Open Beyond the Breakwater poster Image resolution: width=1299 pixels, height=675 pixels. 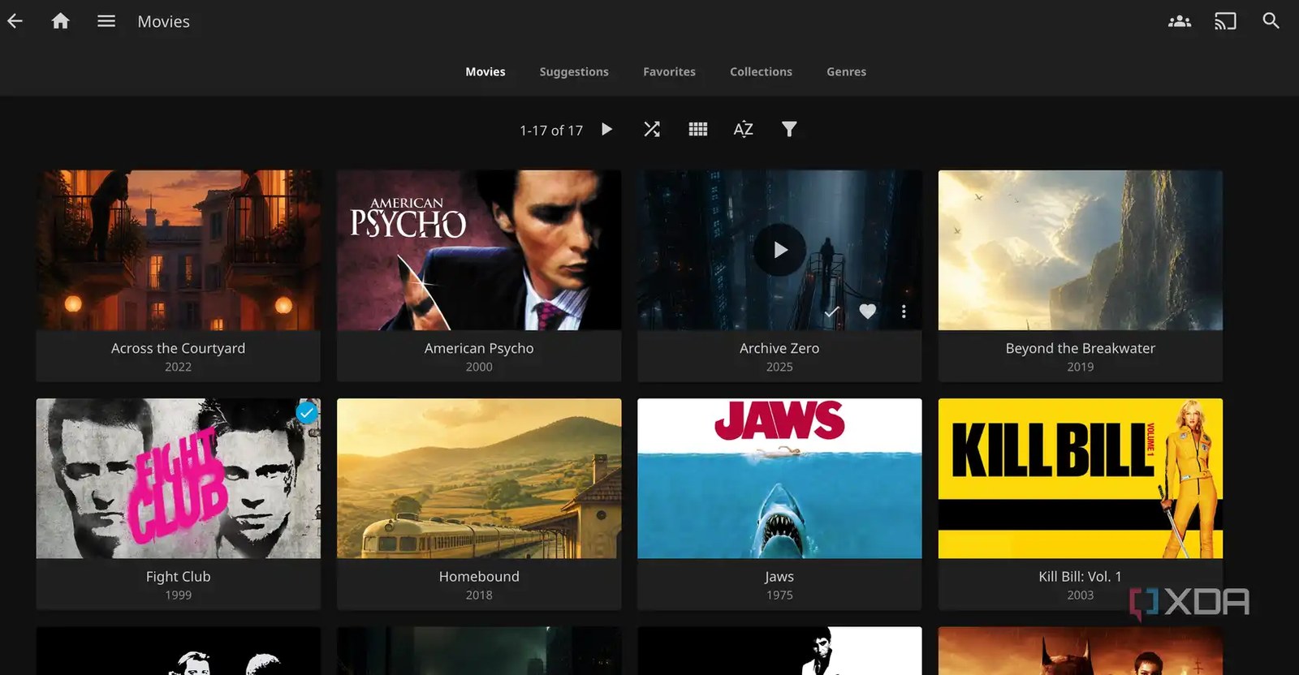coord(1081,250)
